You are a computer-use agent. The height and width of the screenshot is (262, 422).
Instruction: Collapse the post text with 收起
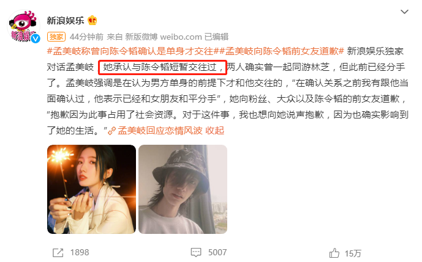tap(215, 131)
